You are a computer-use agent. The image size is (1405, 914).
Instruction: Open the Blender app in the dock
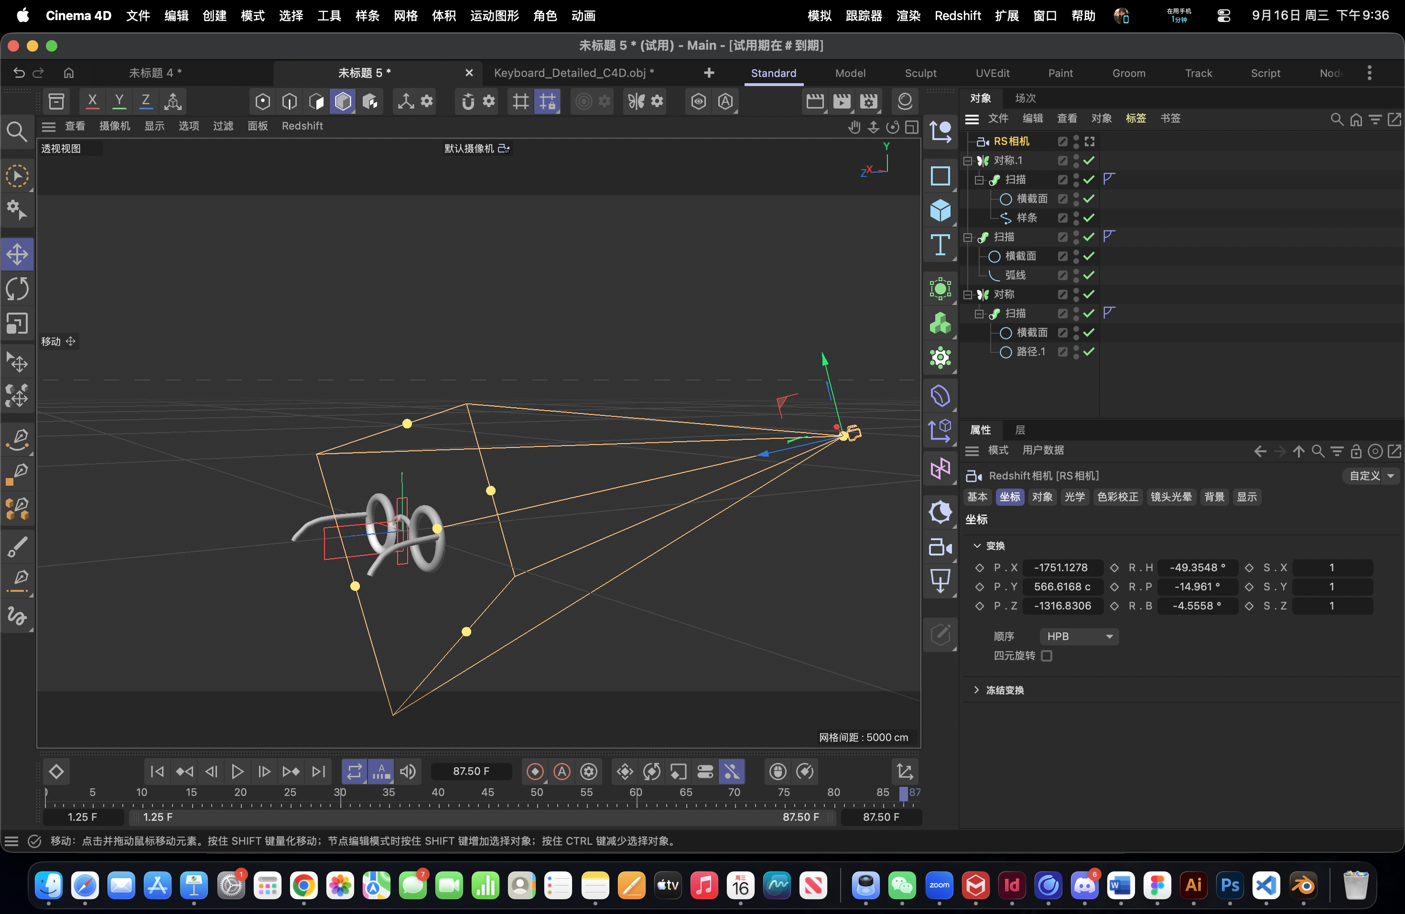pyautogui.click(x=1303, y=885)
